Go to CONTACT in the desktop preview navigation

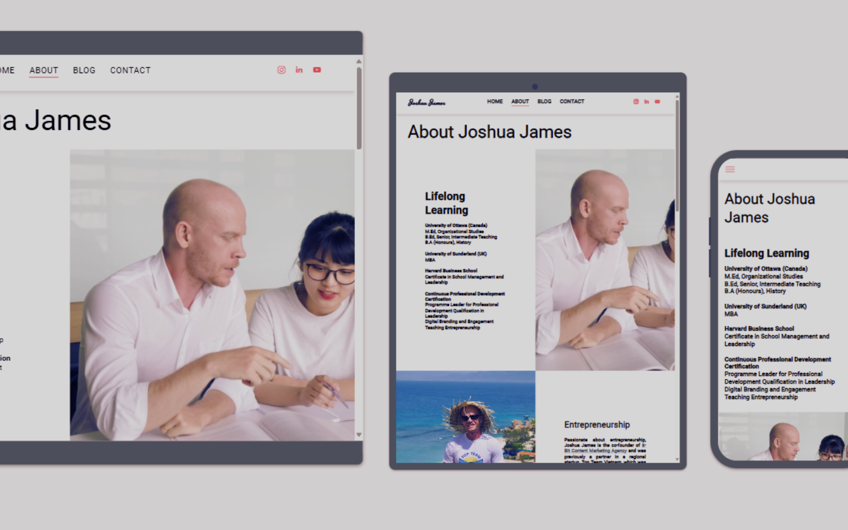(x=130, y=70)
